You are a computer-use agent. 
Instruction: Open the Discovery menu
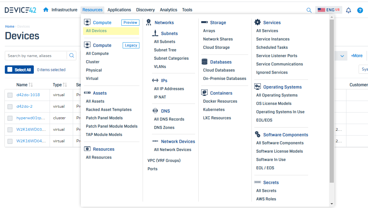(146, 10)
